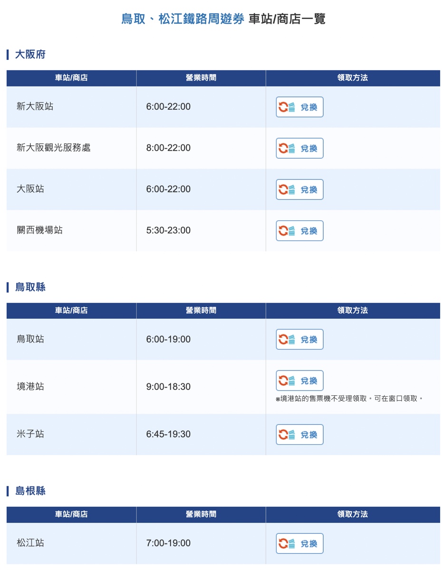Select the 關西機場站 station name
The width and height of the screenshot is (444, 570).
[x=39, y=230]
